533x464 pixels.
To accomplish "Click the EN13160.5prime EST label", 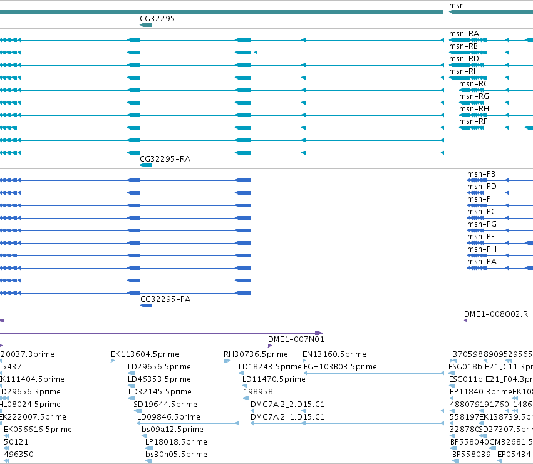I will (x=334, y=354).
